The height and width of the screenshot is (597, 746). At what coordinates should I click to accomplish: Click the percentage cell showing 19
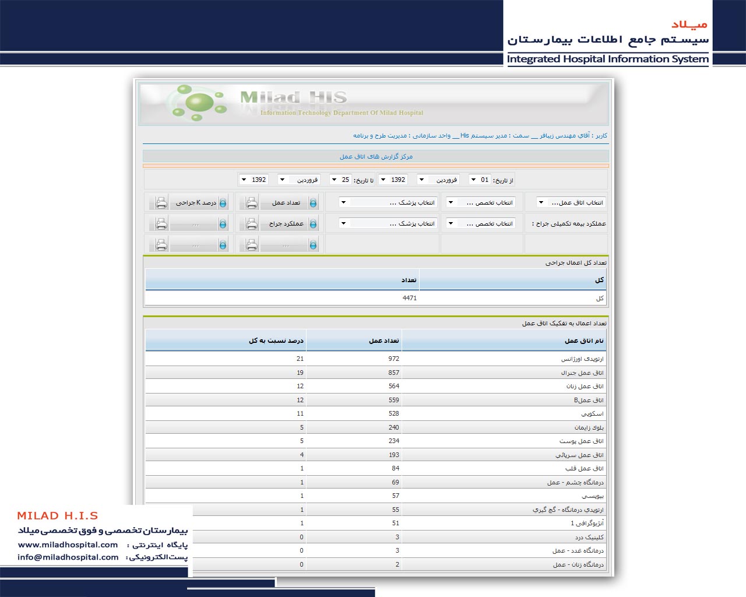pyautogui.click(x=300, y=373)
